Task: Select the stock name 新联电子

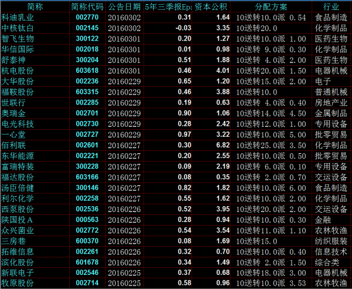Action: point(18,273)
